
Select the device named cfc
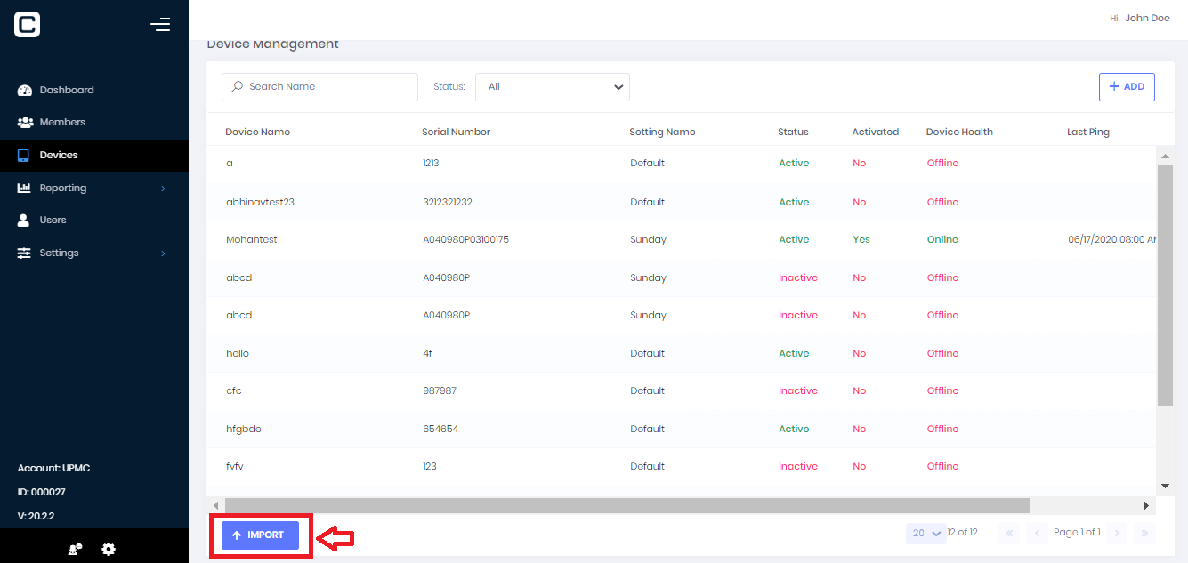coord(234,390)
